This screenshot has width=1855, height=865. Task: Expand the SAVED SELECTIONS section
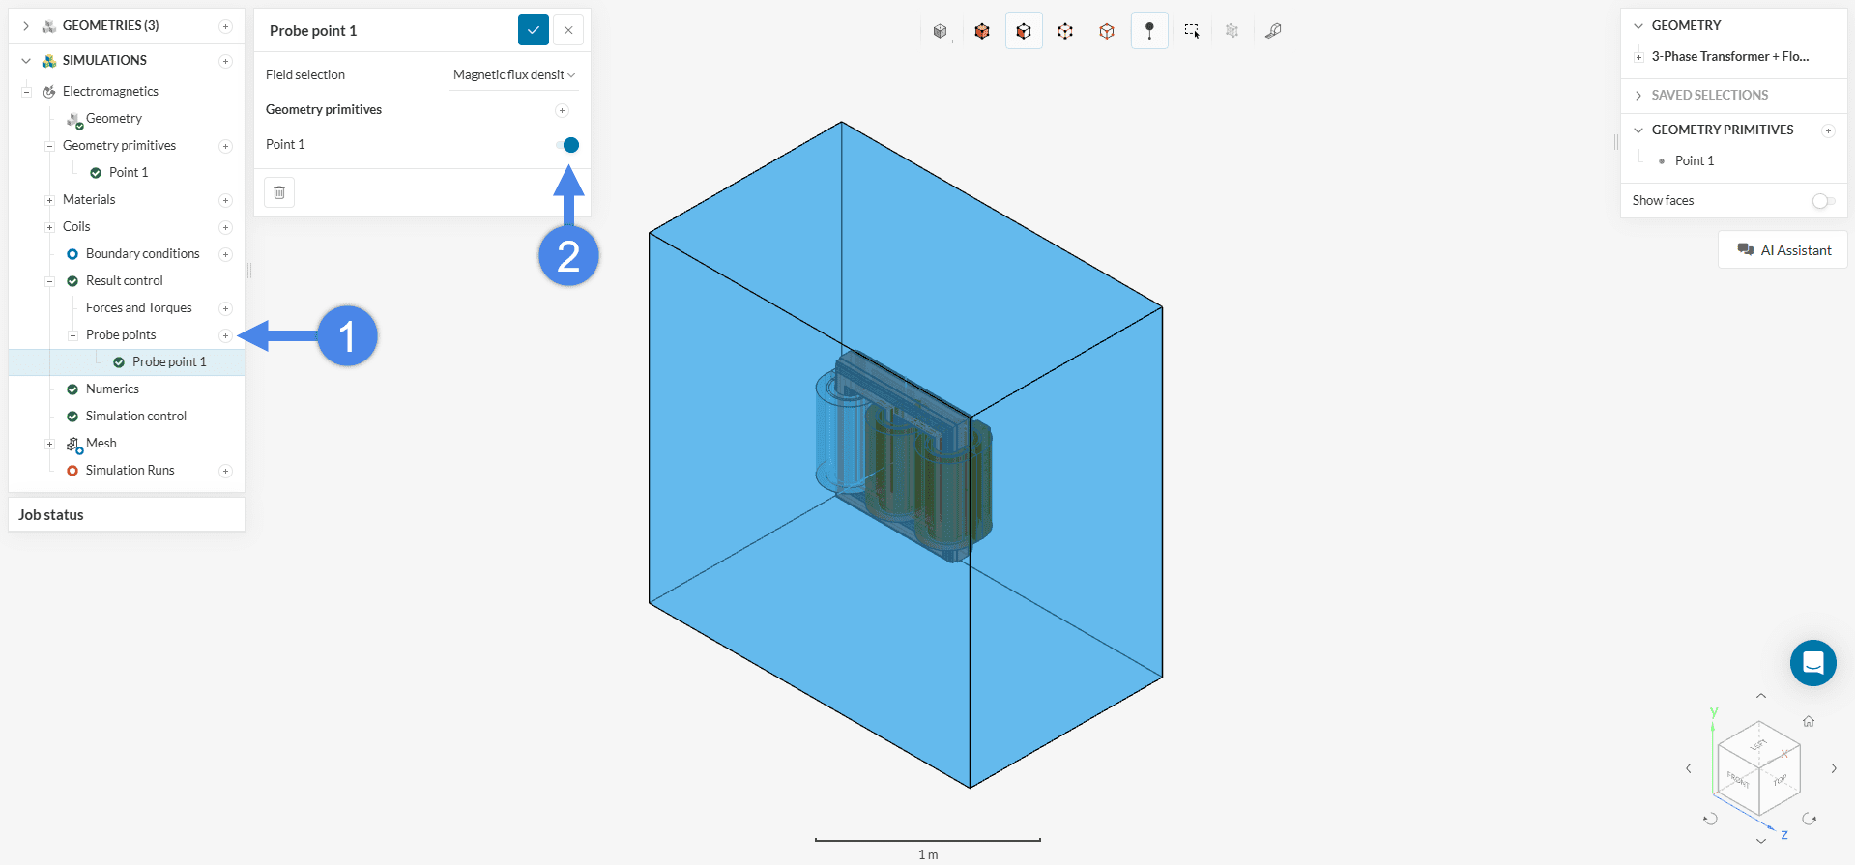[1638, 95]
